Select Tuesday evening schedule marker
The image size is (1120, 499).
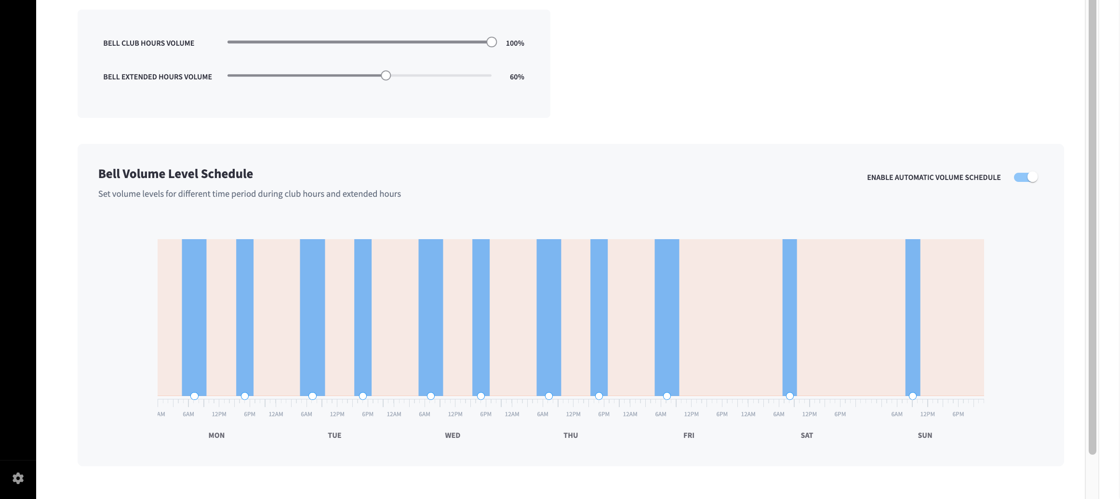click(x=363, y=396)
